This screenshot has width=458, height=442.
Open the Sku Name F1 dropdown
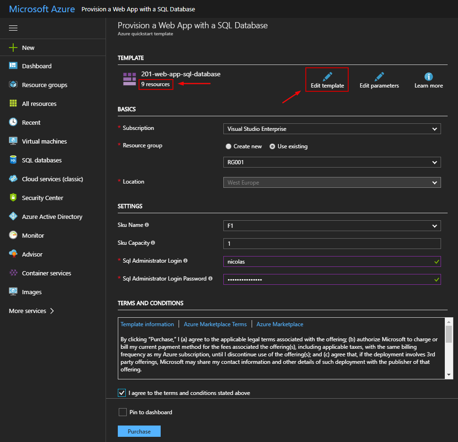(x=332, y=225)
